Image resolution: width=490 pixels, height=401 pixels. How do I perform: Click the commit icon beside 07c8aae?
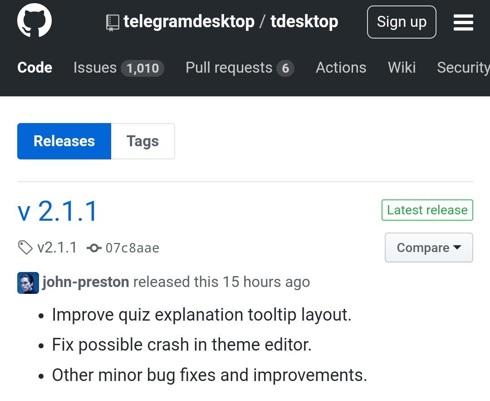[94, 248]
